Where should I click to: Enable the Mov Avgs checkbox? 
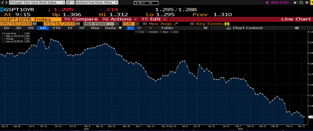click(x=145, y=24)
